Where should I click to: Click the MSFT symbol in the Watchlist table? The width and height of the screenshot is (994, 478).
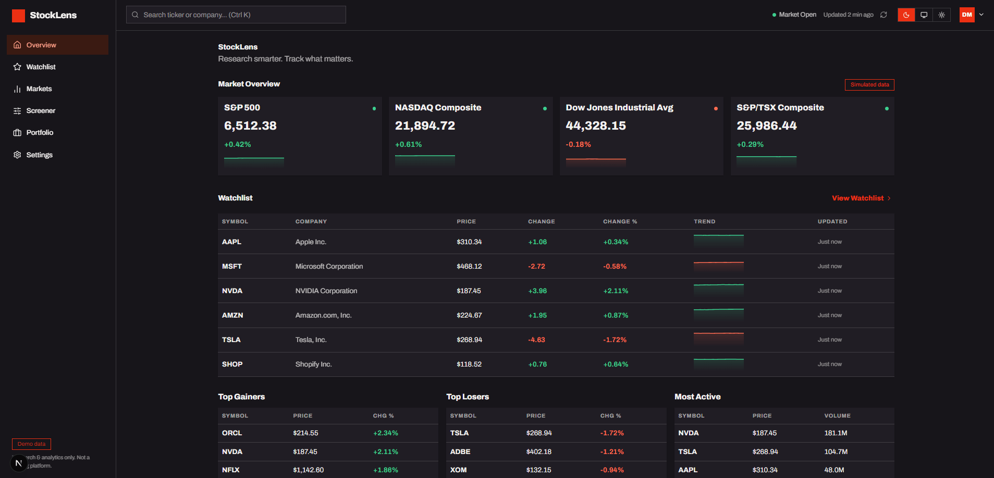pyautogui.click(x=232, y=267)
